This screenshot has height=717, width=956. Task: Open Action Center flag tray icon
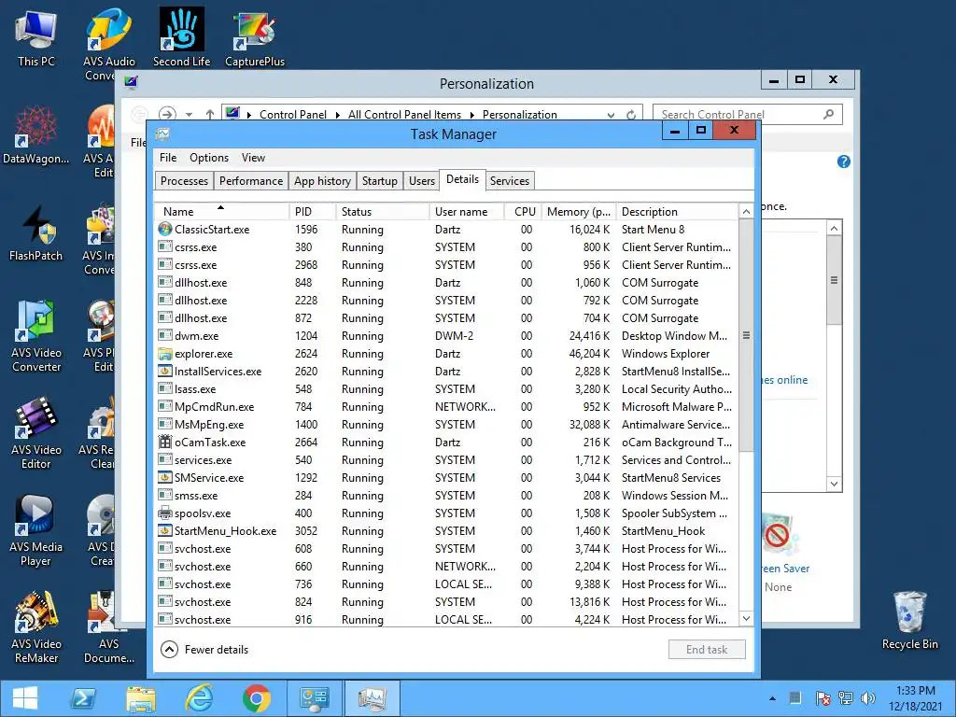[822, 698]
